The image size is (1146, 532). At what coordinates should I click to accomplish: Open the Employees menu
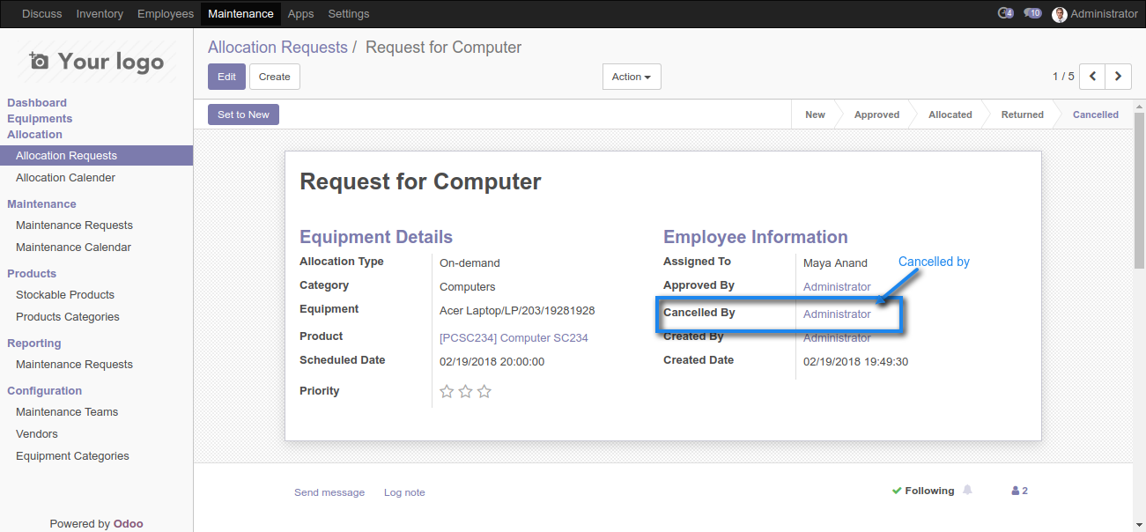pos(166,14)
